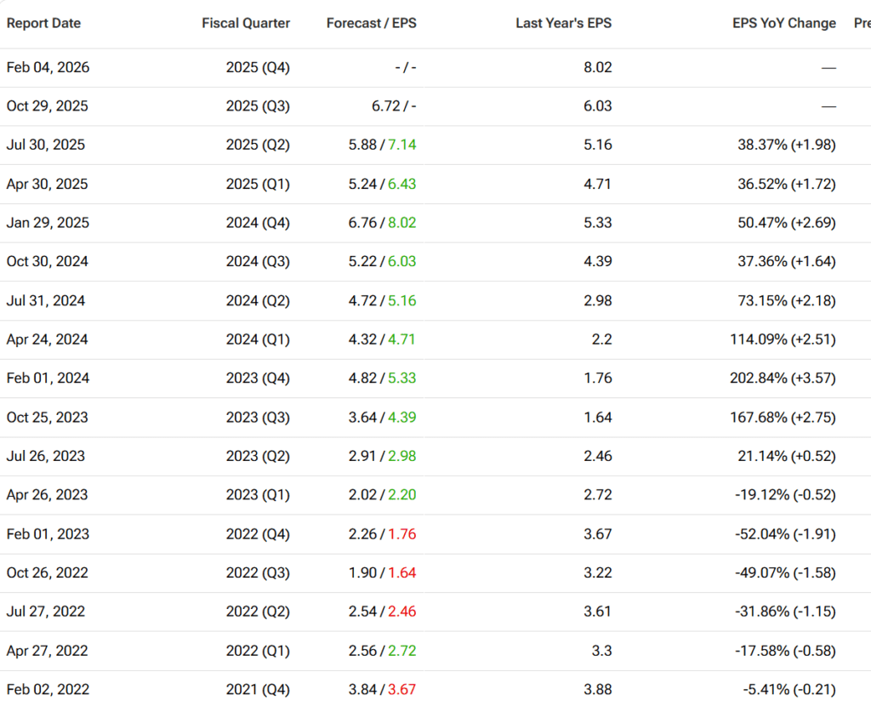Click the Oct 29, 2025 report date

click(47, 106)
